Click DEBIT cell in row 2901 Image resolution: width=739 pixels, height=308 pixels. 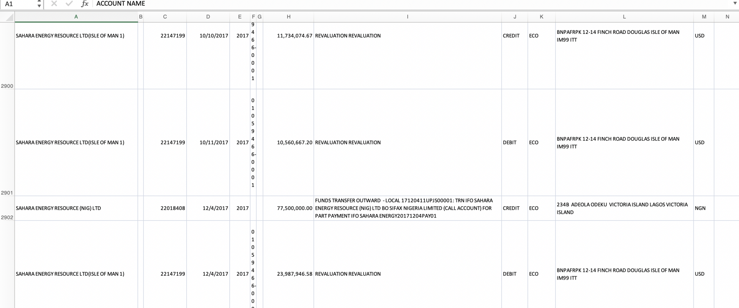pos(515,142)
